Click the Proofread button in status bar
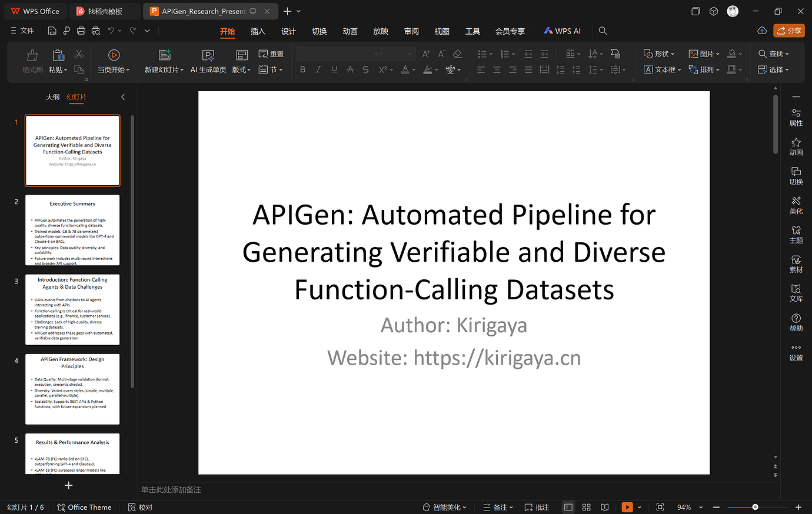The height and width of the screenshot is (514, 812). [141, 507]
